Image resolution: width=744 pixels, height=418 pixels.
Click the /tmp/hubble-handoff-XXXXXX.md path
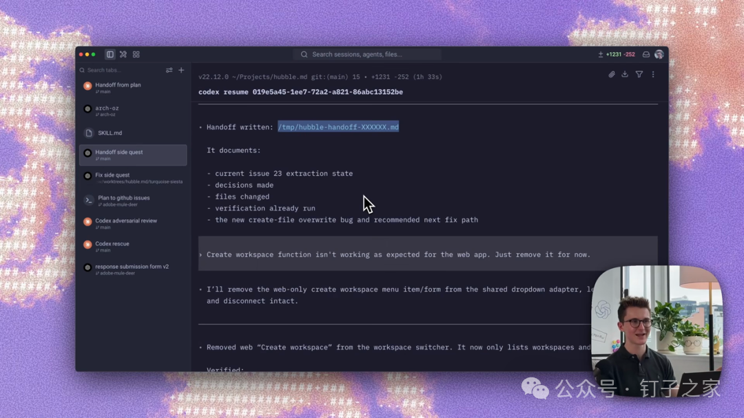338,127
